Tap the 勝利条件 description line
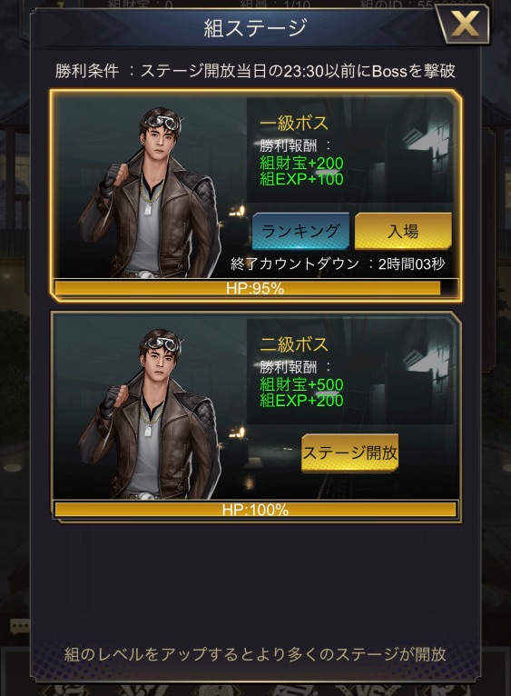 (256, 71)
